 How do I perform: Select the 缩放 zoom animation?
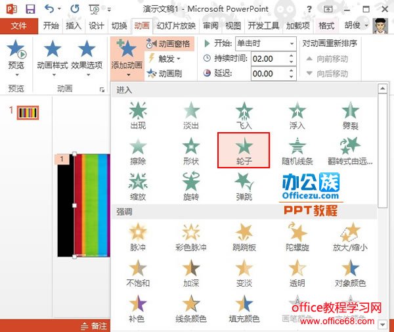[x=138, y=186]
